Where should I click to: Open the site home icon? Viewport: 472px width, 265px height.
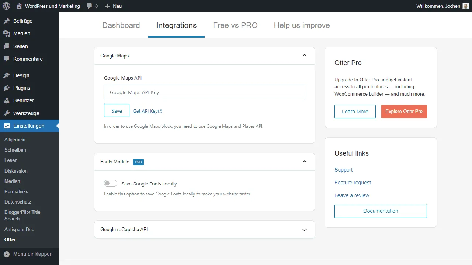click(x=19, y=6)
